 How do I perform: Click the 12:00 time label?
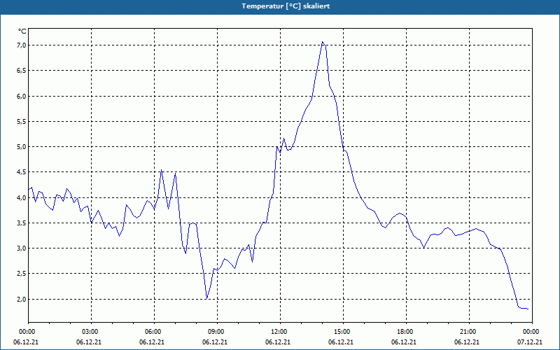(280, 332)
